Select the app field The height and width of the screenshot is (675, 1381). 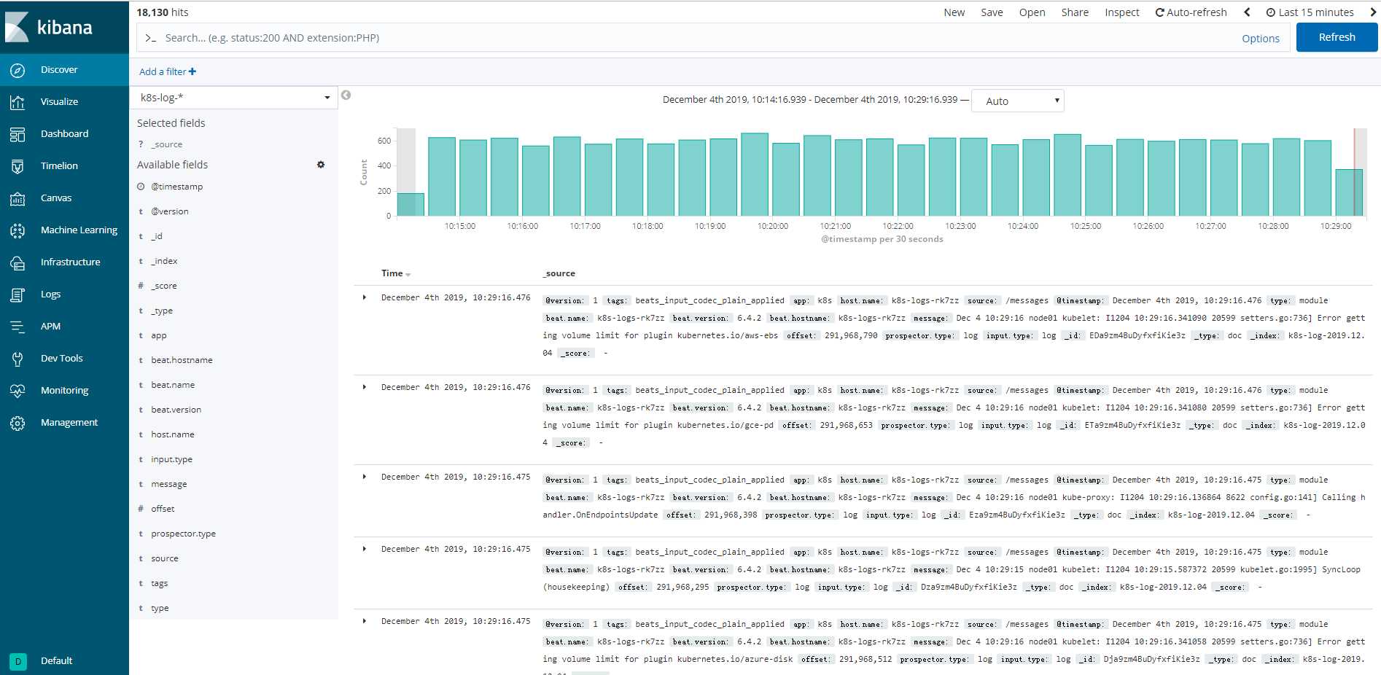coord(159,335)
